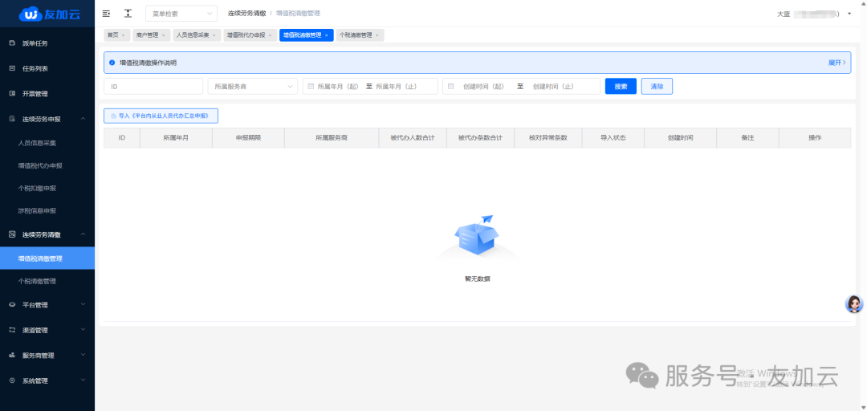Screen dimensions: 867x411
Task: Click calendar icon in 所属年月 range picker
Action: (x=311, y=86)
